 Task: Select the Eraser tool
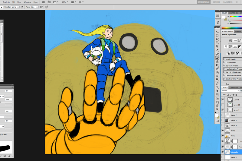[x=217, y=68]
